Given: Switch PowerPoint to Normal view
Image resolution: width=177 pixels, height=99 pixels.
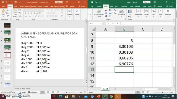Looking at the screenshot, I should 42,92.
